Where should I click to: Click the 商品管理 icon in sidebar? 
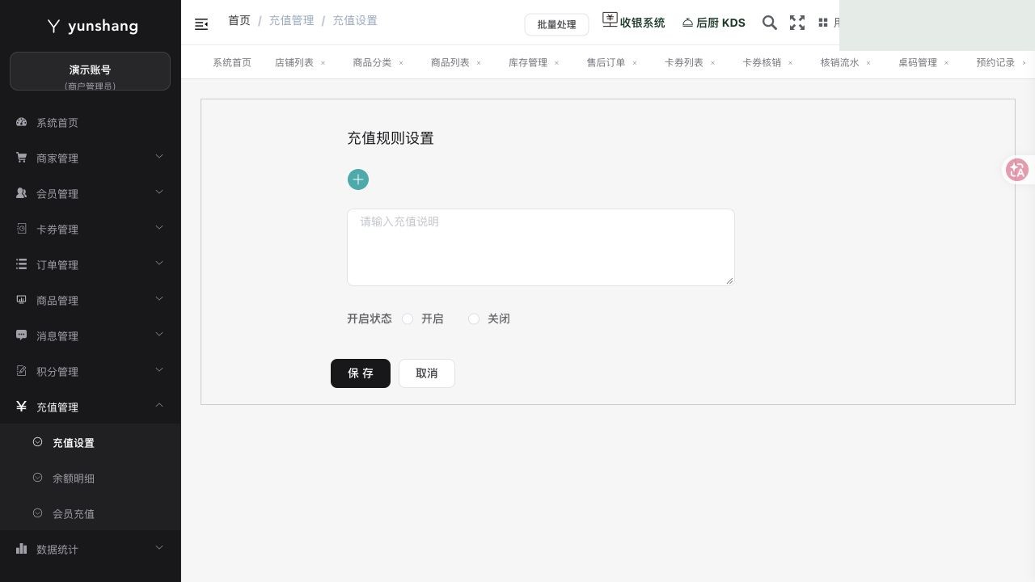tap(22, 300)
